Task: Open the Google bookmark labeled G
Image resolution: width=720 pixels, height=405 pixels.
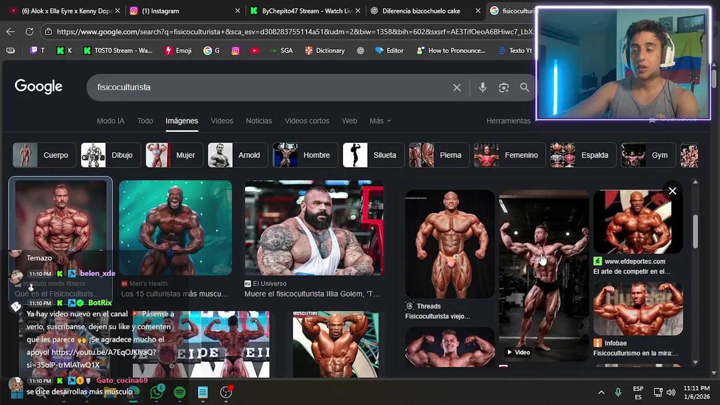Action: (x=211, y=50)
